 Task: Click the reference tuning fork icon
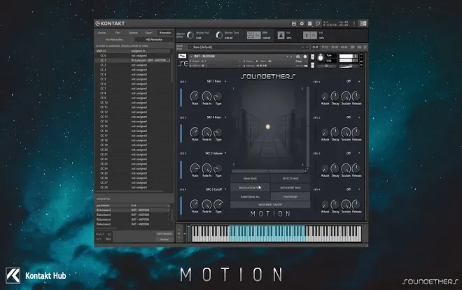(x=307, y=36)
